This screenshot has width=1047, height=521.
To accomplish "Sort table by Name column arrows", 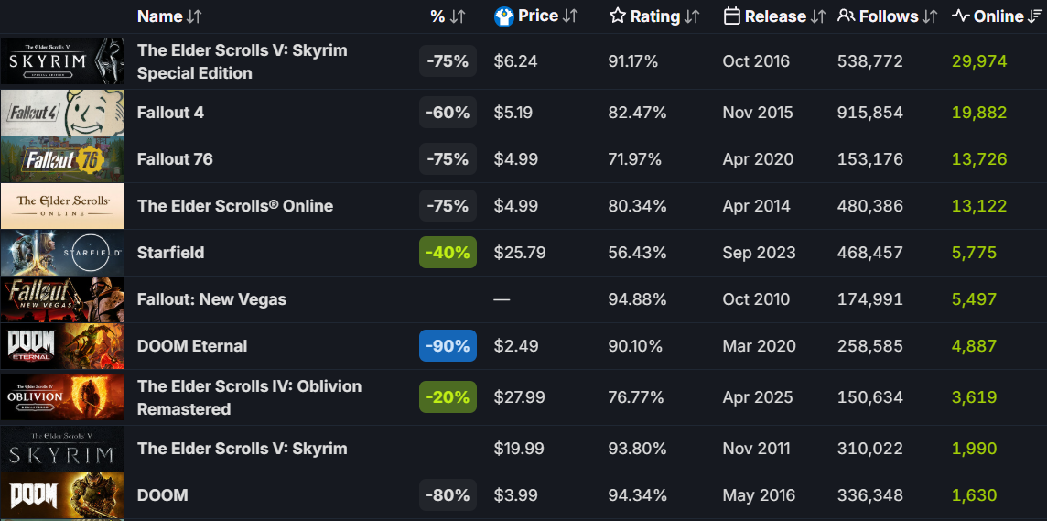I will point(193,16).
